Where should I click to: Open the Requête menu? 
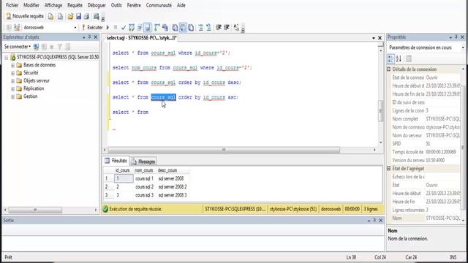(75, 5)
